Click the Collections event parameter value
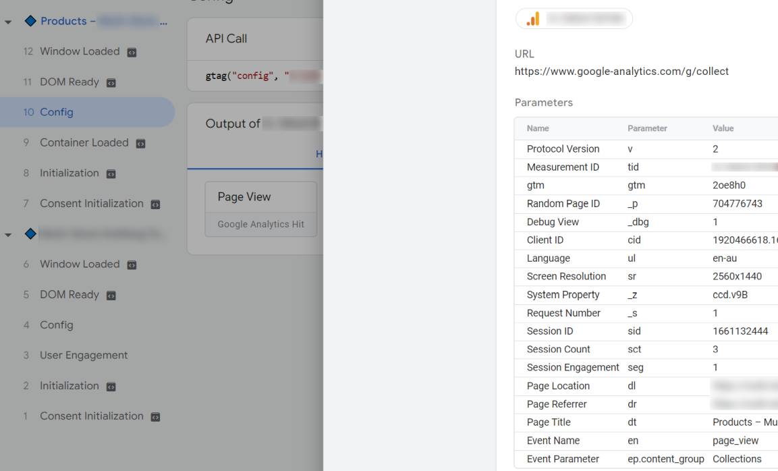The height and width of the screenshot is (471, 778). point(737,460)
